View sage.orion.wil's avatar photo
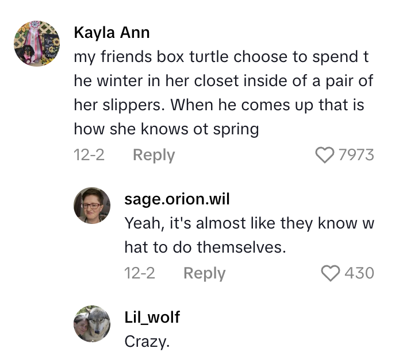Viewport: 399px width, 356px height. [92, 206]
